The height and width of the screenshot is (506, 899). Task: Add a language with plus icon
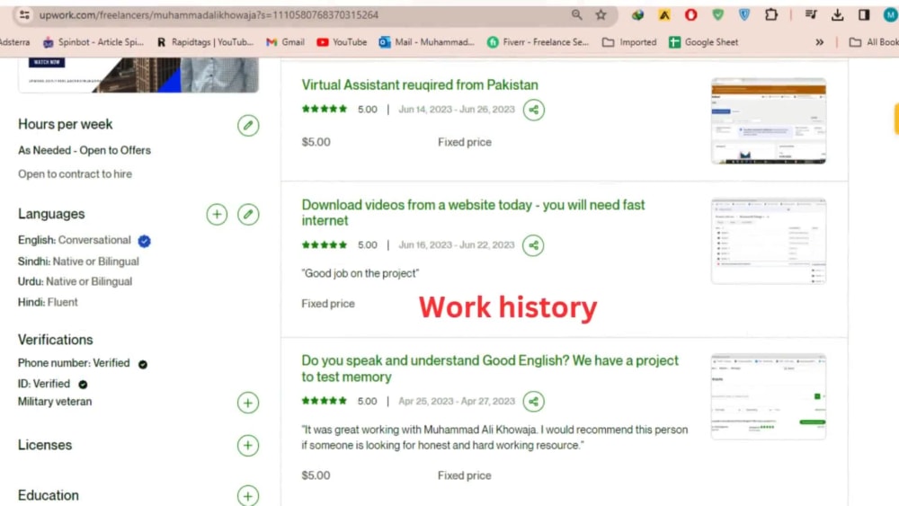coord(217,214)
